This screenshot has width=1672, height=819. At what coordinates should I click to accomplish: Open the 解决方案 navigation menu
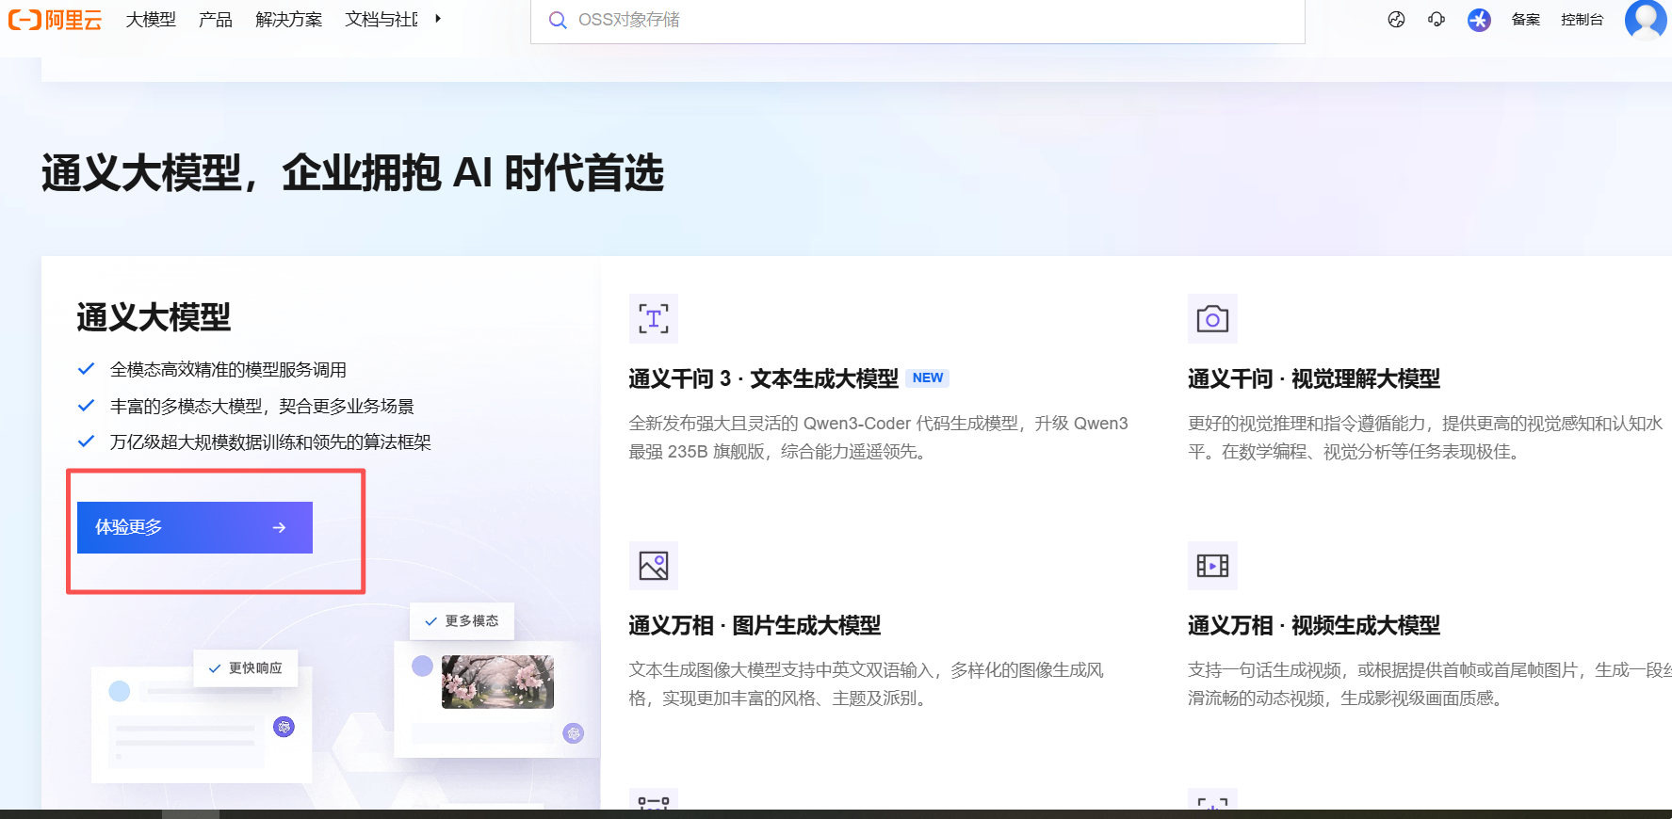[x=288, y=20]
